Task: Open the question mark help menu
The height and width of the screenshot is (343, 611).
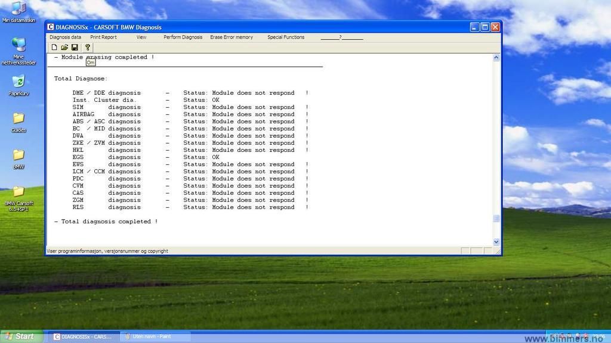Action: pos(341,38)
